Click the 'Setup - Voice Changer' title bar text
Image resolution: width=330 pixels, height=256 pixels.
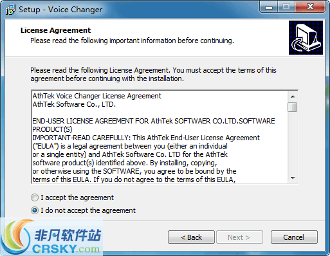[x=60, y=10]
